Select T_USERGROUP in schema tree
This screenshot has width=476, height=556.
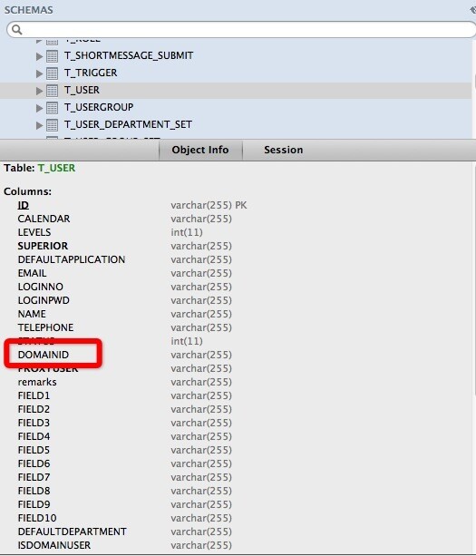tap(99, 107)
